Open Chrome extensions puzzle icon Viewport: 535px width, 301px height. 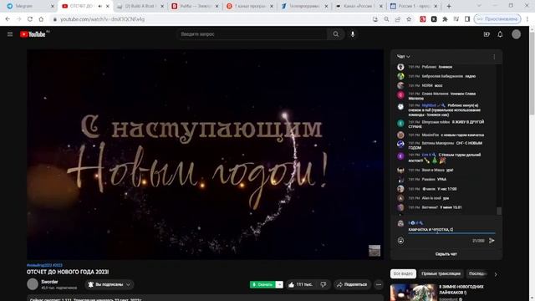tap(445, 19)
